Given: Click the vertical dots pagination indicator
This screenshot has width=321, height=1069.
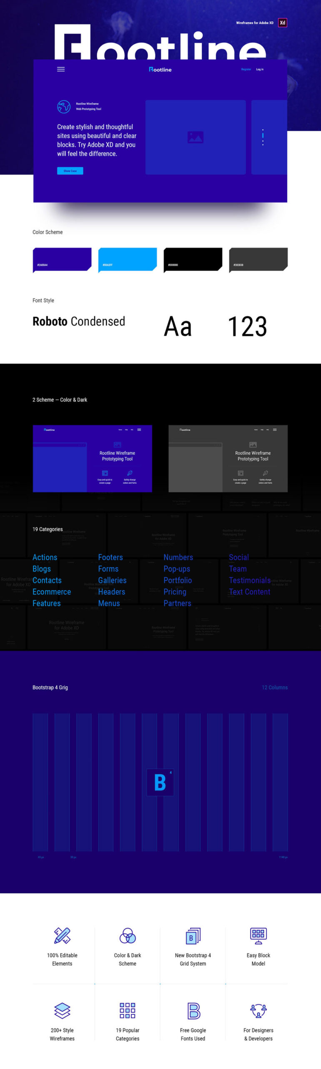Looking at the screenshot, I should point(263,137).
